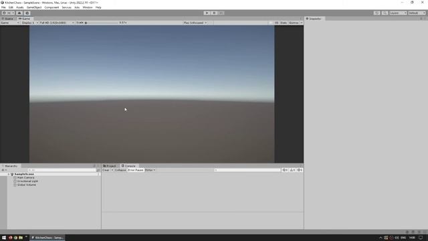428x241 pixels.
Task: Open the account dropdown in toolbar
Action: [8, 13]
